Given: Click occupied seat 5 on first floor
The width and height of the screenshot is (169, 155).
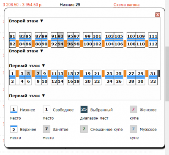Looking at the screenshot, I should point(28,73).
